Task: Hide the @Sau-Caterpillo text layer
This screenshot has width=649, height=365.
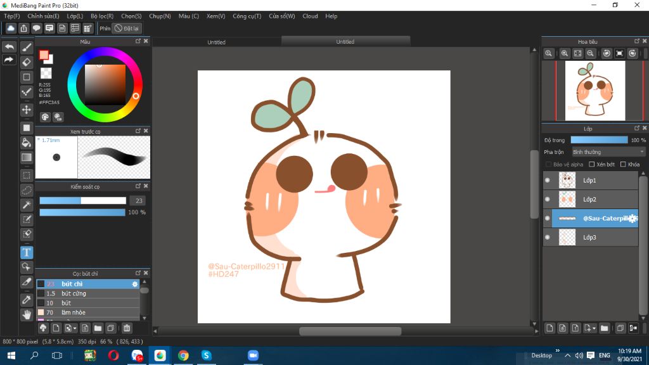Action: point(548,219)
